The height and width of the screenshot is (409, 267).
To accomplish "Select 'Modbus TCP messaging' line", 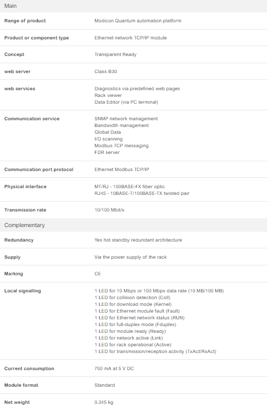I will pos(121,146).
